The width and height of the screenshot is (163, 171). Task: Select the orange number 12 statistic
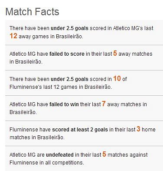point(13,36)
